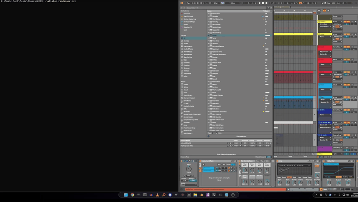Adjust the Global Amount groove slider

(x=269, y=157)
